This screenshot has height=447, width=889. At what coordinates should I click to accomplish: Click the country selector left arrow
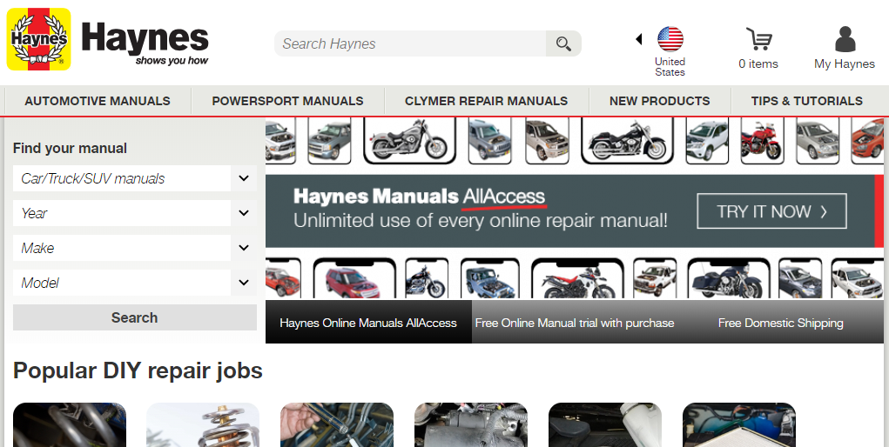click(x=639, y=39)
